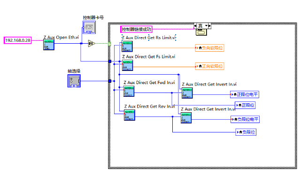Click the Z Aux Direct Get Rev In.vi node
The height and width of the screenshot is (178, 308).
(130, 115)
